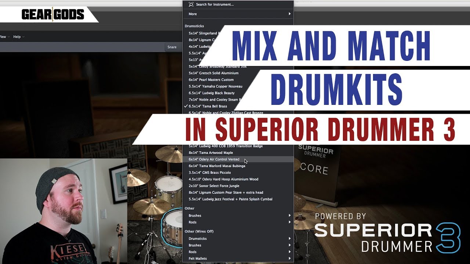Click the GEAR GODS logo
This screenshot has width=470, height=264.
[53, 14]
